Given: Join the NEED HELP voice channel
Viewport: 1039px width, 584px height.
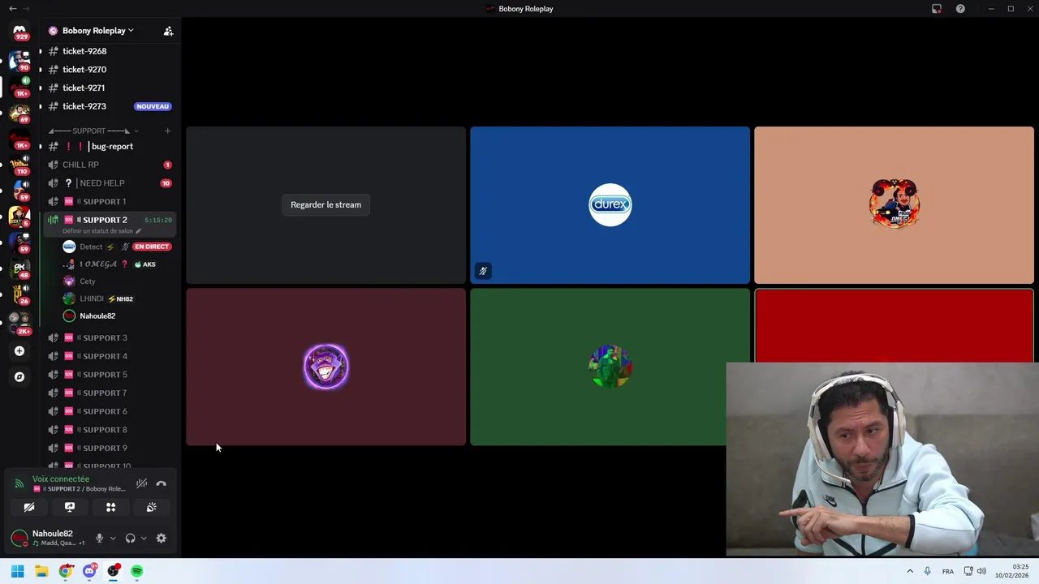Looking at the screenshot, I should [x=109, y=183].
